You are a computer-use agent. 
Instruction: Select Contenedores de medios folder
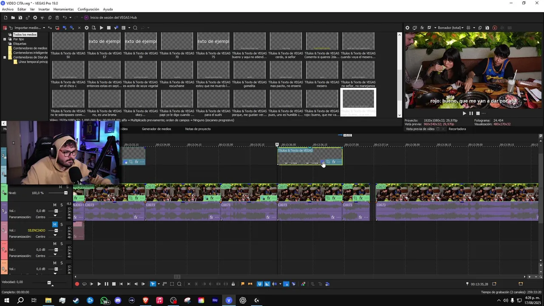click(30, 48)
